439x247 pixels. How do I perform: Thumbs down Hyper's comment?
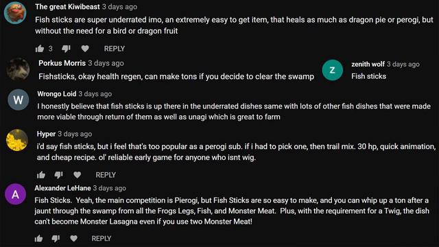pyautogui.click(x=58, y=175)
